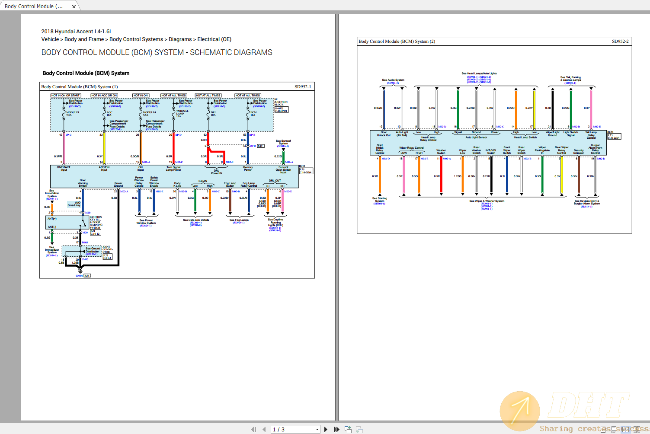Click the next view navigation icon

359,429
